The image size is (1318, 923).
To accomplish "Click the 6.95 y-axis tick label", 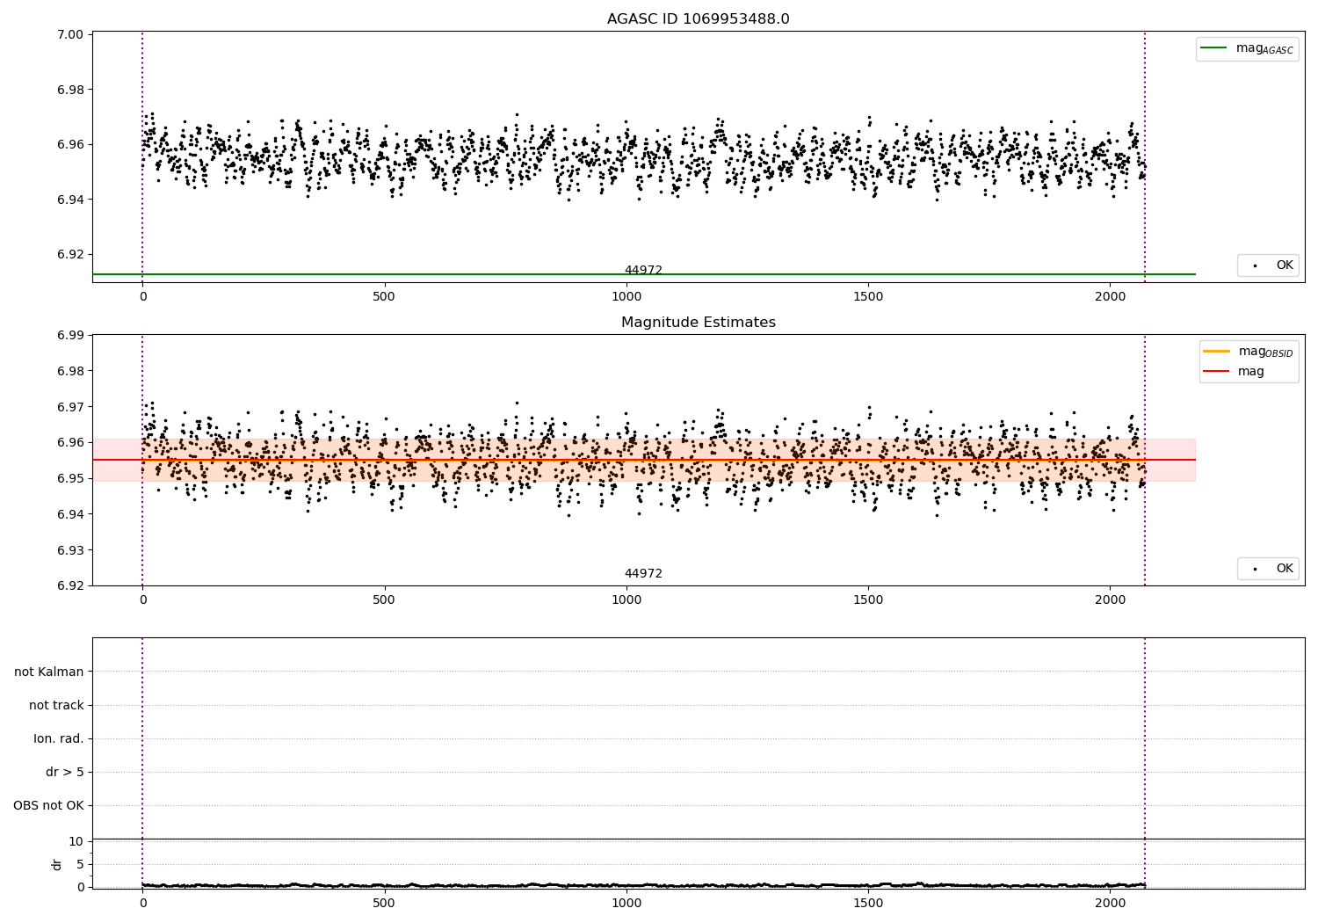I will point(71,478).
